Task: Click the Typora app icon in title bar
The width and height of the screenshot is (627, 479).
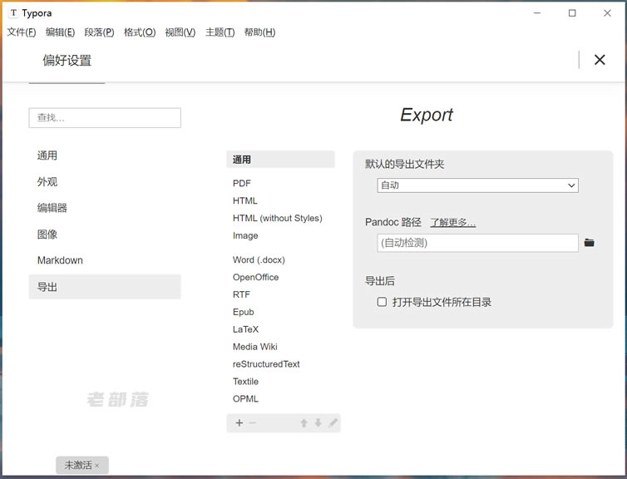Action: [13, 12]
